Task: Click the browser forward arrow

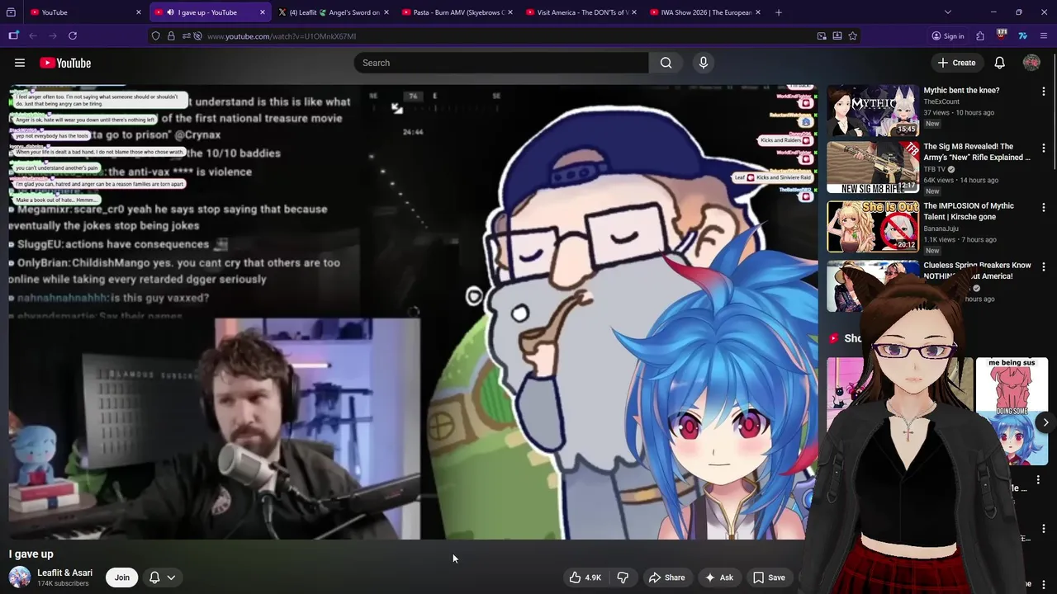Action: click(x=53, y=35)
